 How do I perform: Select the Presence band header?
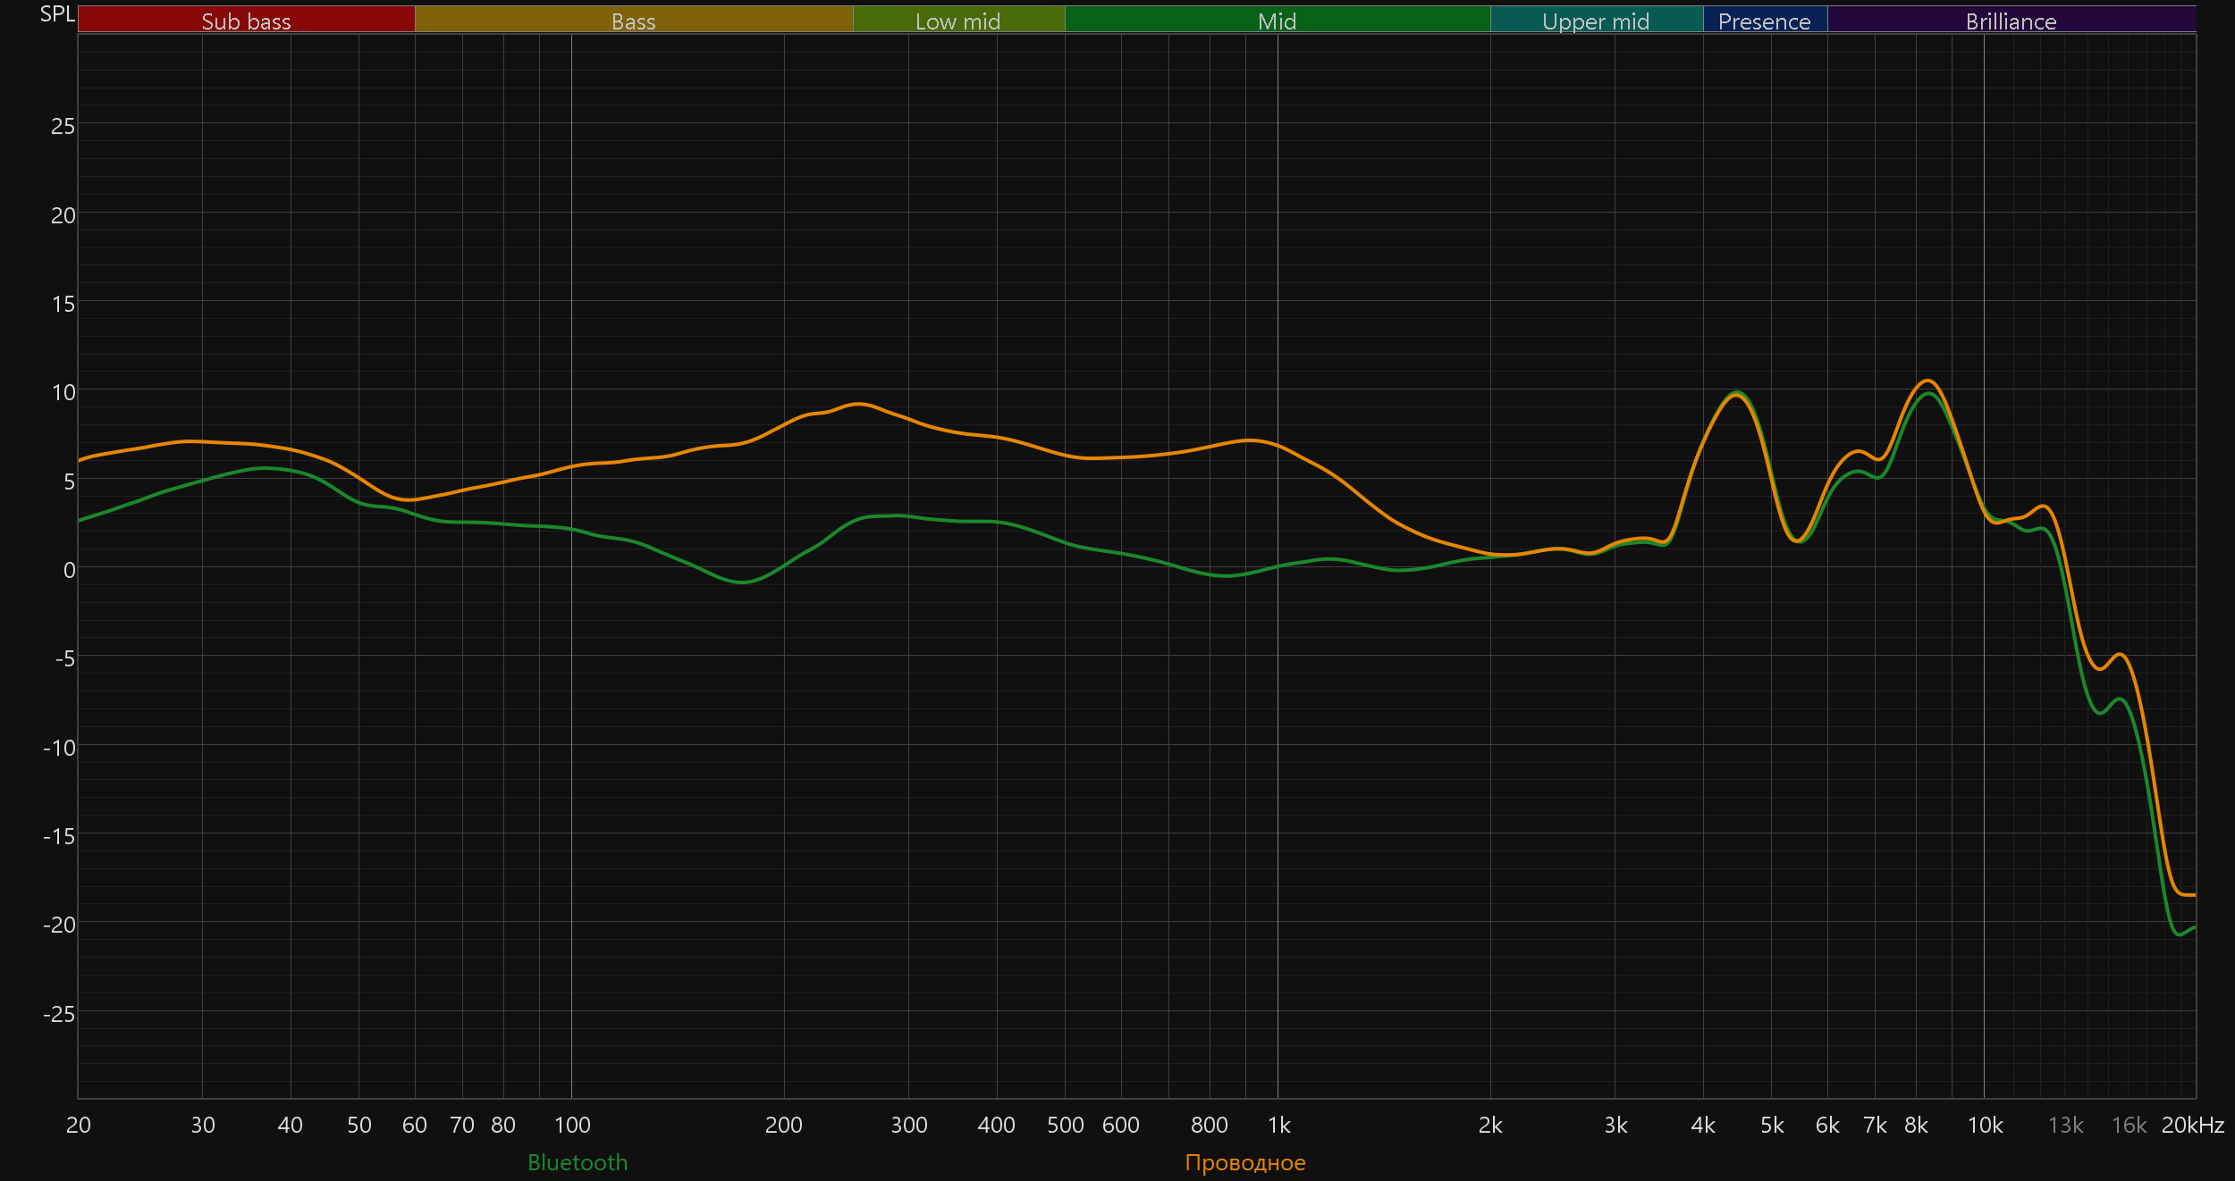click(x=1764, y=21)
